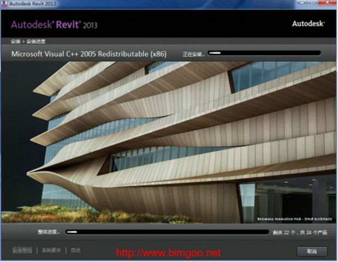Click the 取消 (Cancel) button
Viewport: 338px width, 262px height.
point(312,251)
